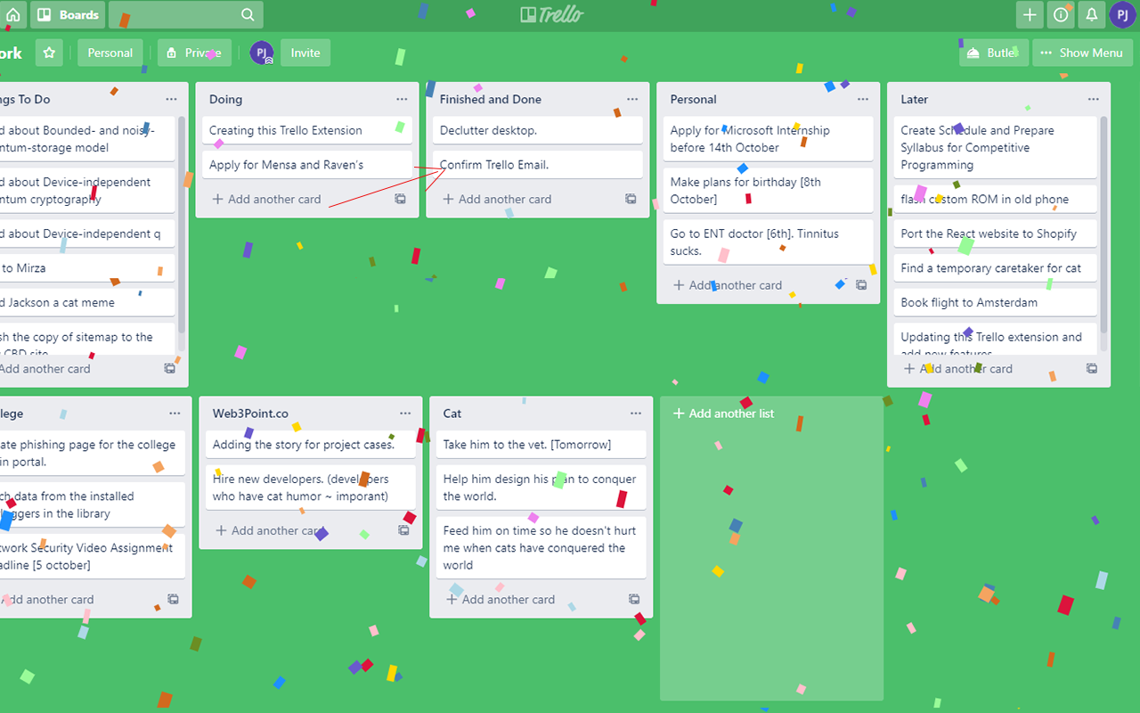Image resolution: width=1140 pixels, height=713 pixels.
Task: Click the Later list title
Action: click(x=914, y=100)
